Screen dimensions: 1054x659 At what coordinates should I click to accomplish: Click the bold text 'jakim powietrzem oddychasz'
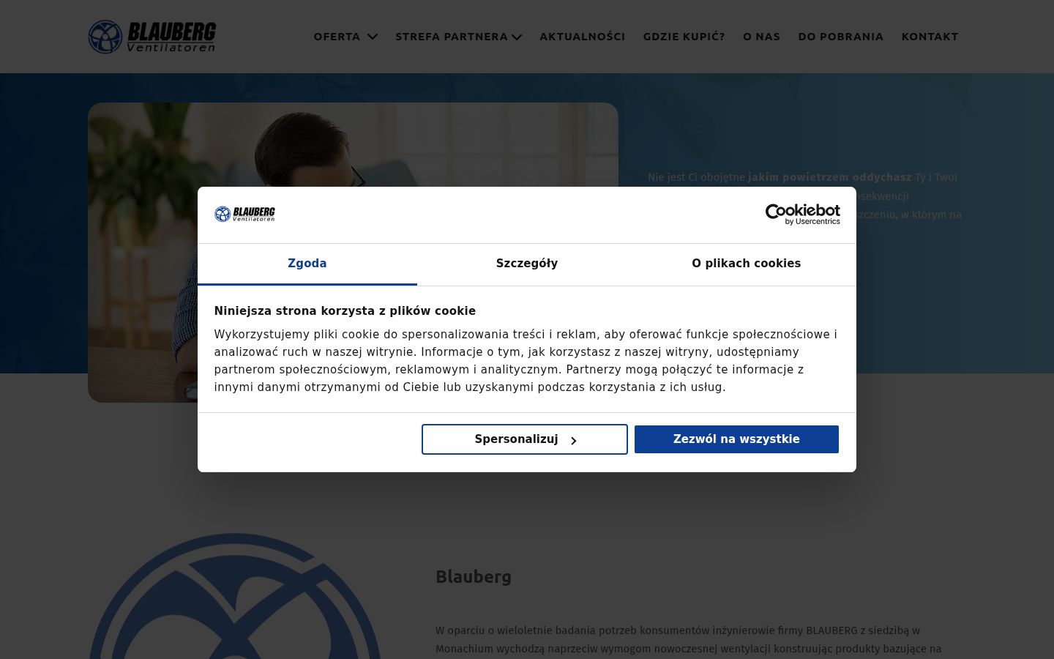coord(830,177)
